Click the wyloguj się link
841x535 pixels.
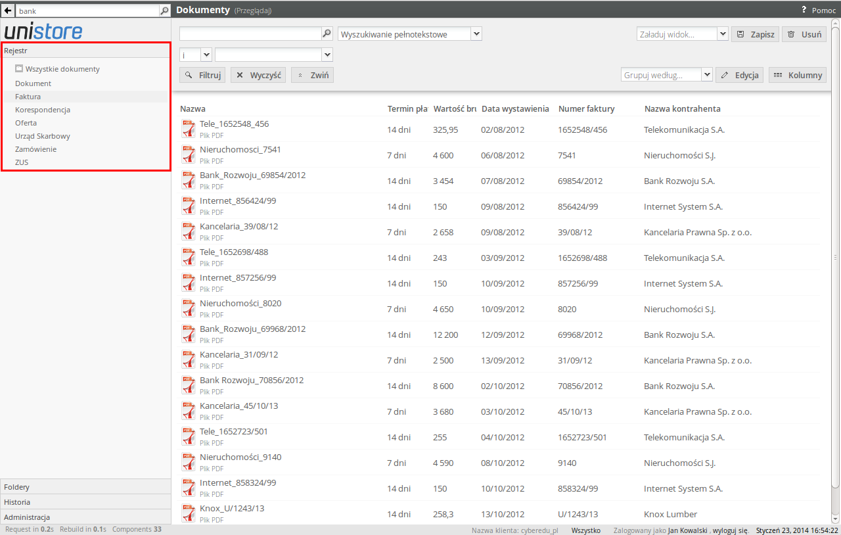pyautogui.click(x=731, y=530)
